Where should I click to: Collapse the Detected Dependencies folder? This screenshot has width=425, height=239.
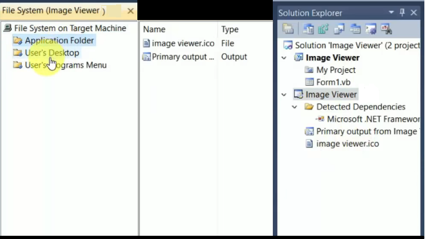(295, 107)
